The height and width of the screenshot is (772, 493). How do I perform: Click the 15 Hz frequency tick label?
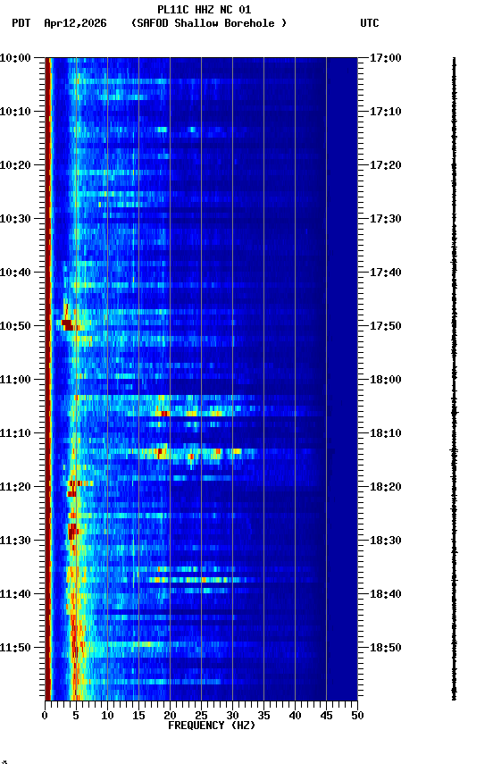(138, 716)
